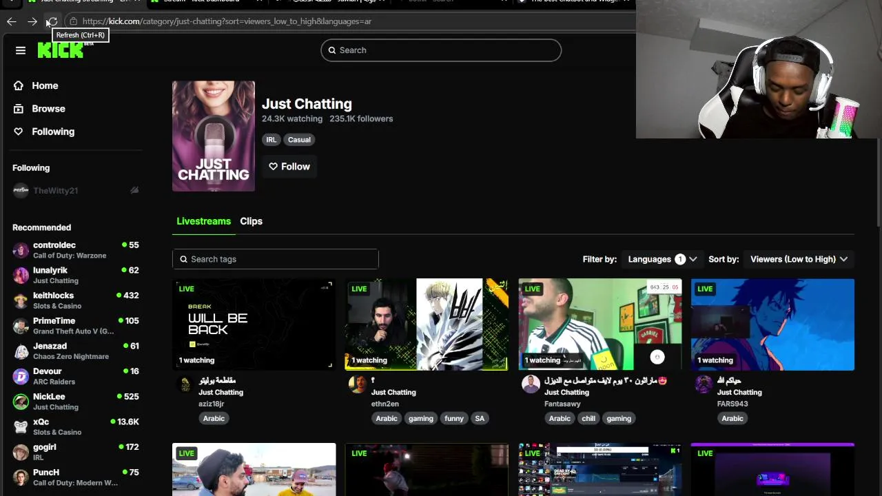Open FARS943's stream thumbnail
The image size is (882, 496).
[x=772, y=324]
